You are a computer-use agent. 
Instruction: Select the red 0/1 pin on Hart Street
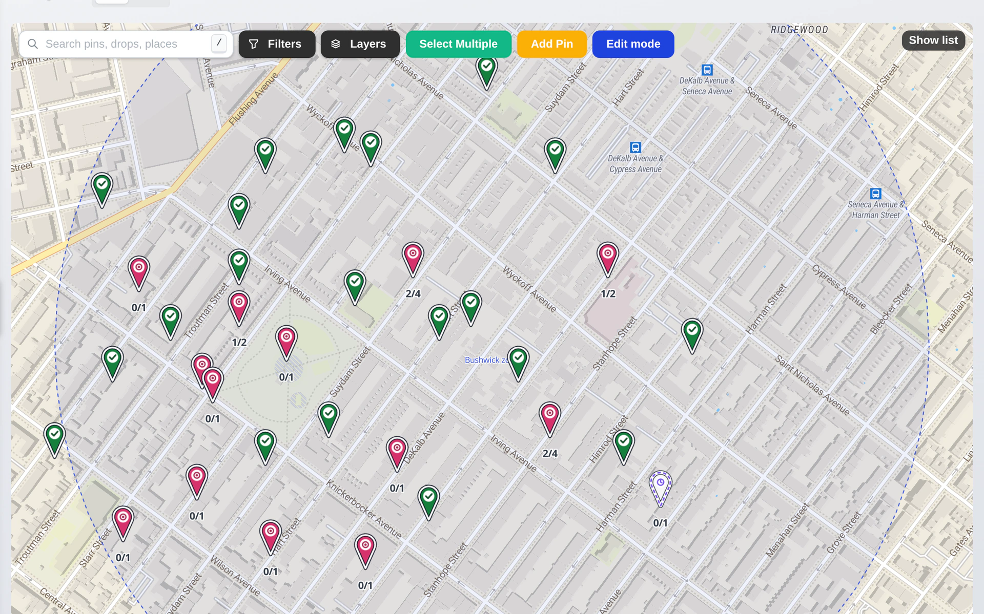point(271,537)
